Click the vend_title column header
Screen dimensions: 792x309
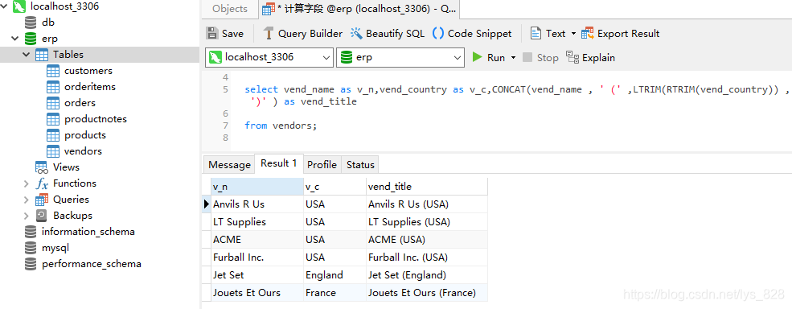[x=427, y=187]
